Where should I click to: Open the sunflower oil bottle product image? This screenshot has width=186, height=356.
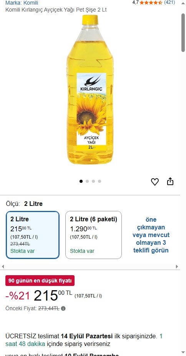tap(90, 89)
